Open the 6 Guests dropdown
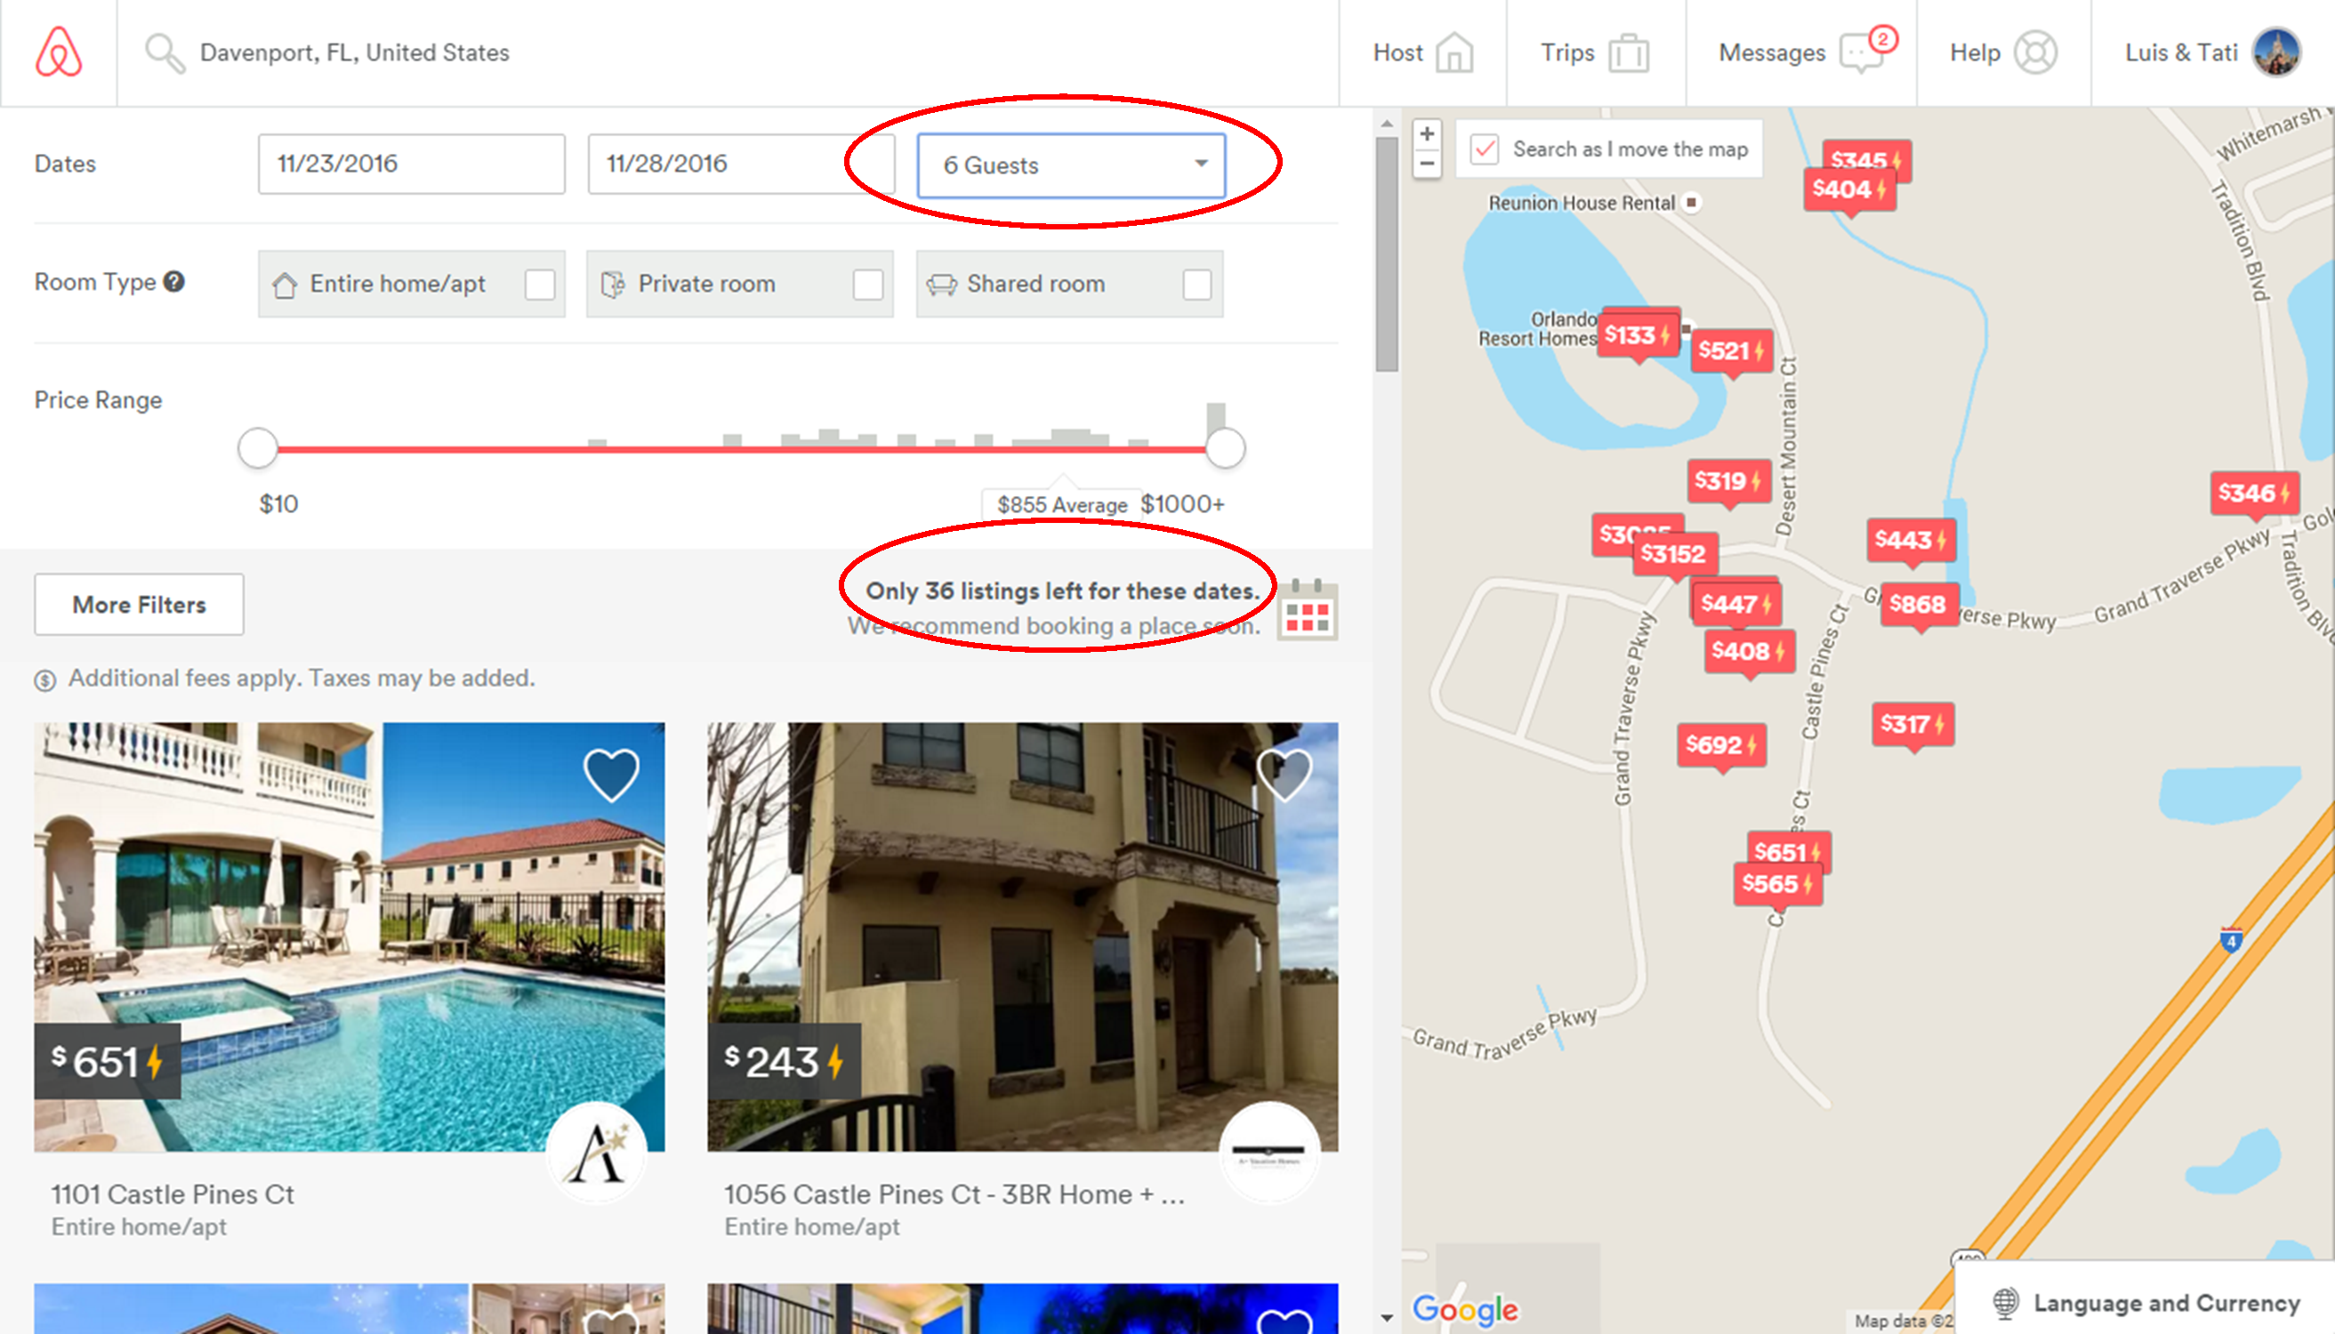 1070,165
